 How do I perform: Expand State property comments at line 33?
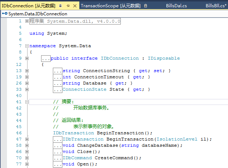[27, 89]
